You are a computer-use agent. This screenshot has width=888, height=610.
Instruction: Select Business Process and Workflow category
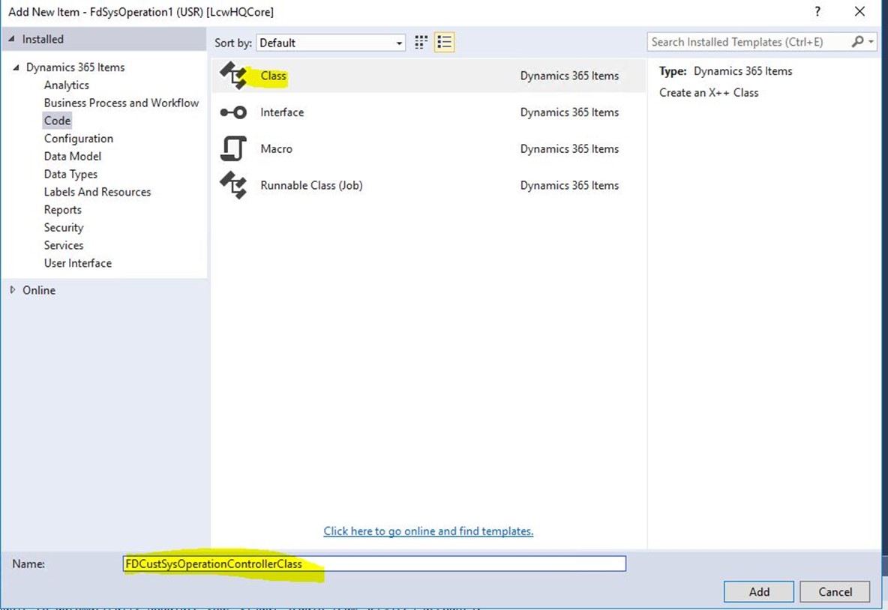(x=121, y=103)
